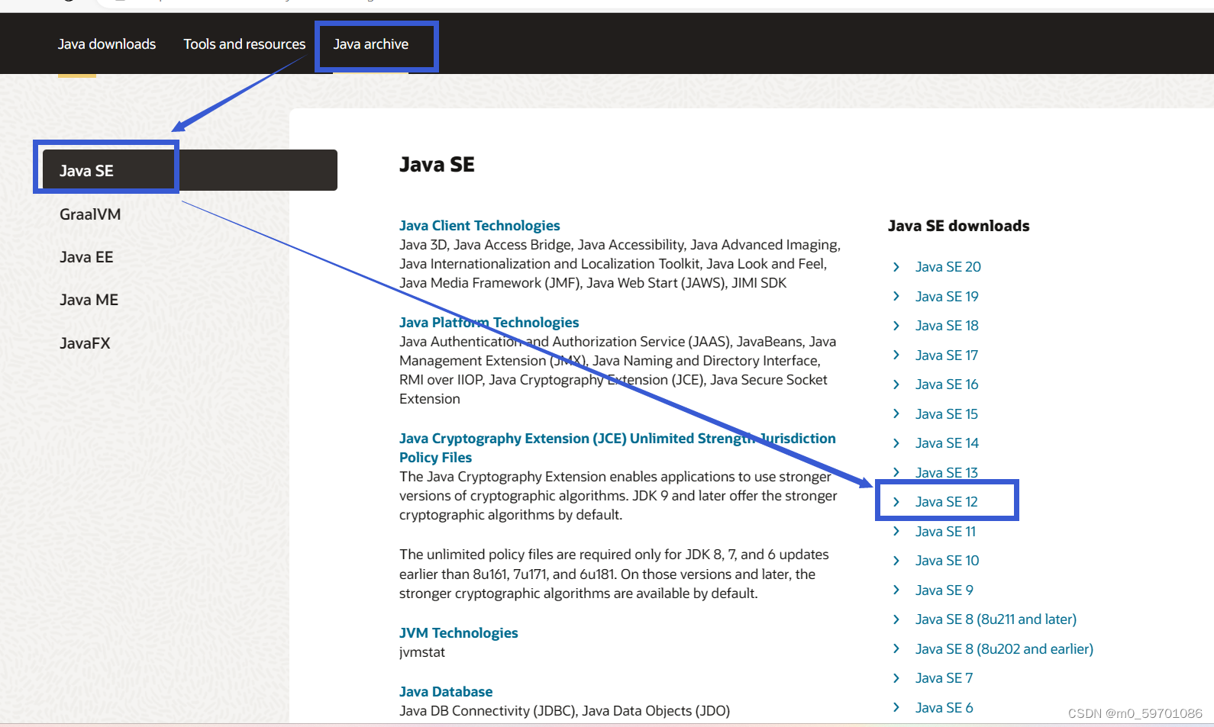Open the Java SE 10 download link

click(947, 561)
